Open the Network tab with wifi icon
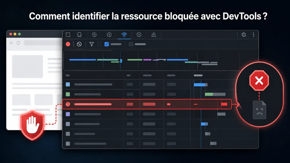 click(x=124, y=35)
